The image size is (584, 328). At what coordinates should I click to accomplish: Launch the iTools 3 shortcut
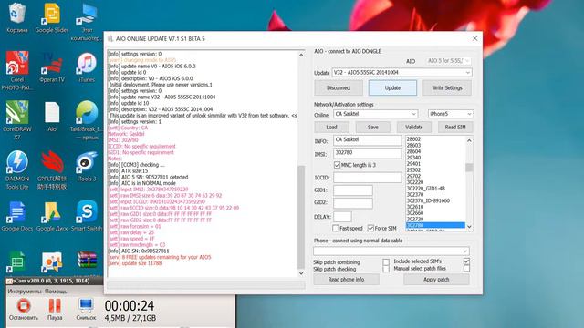pyautogui.click(x=87, y=167)
